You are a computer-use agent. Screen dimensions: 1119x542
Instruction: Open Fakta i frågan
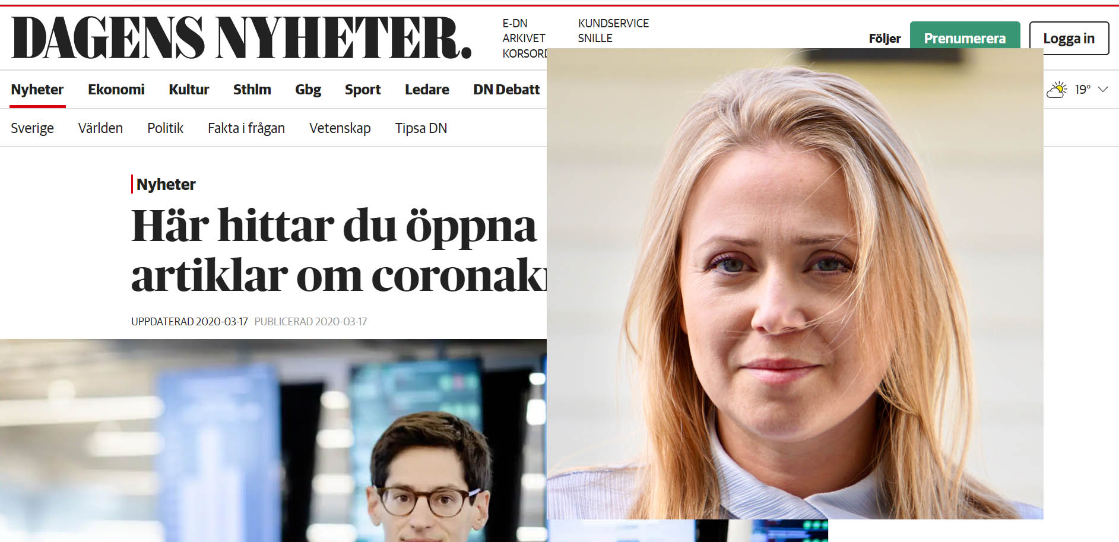click(x=246, y=128)
